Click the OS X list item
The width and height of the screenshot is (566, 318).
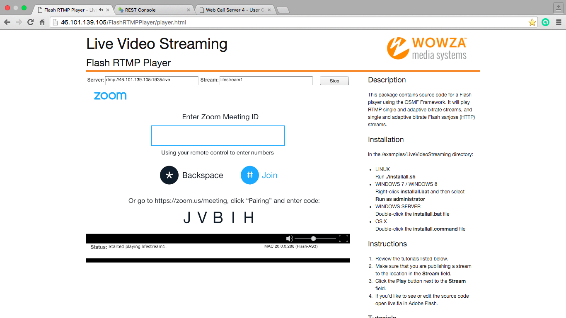tap(381, 222)
